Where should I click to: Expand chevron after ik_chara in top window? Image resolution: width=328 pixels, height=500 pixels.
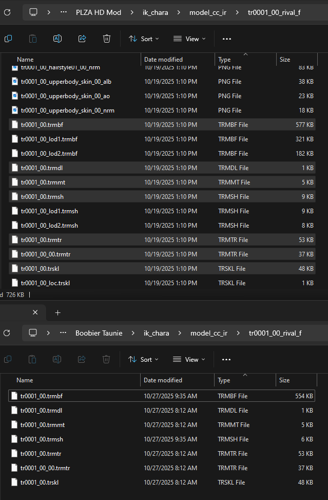[x=179, y=12]
